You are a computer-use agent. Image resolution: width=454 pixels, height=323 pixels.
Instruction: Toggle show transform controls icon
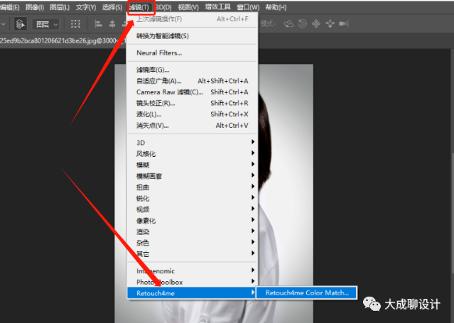[x=75, y=23]
